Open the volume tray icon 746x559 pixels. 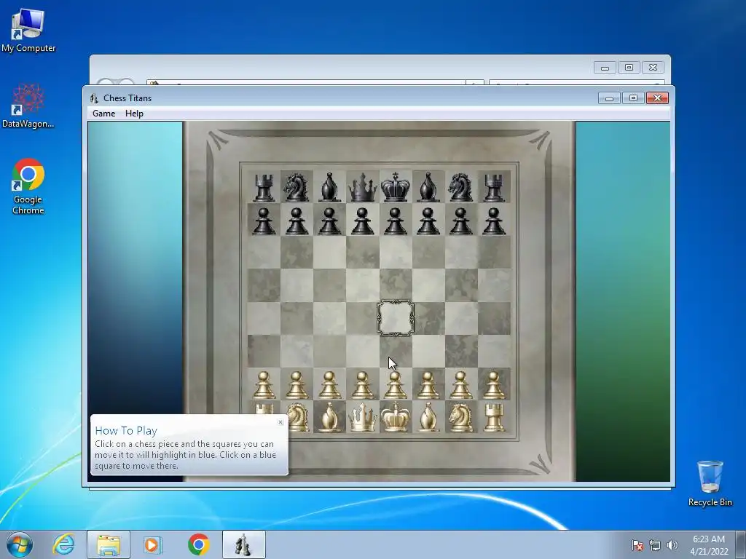tap(672, 545)
